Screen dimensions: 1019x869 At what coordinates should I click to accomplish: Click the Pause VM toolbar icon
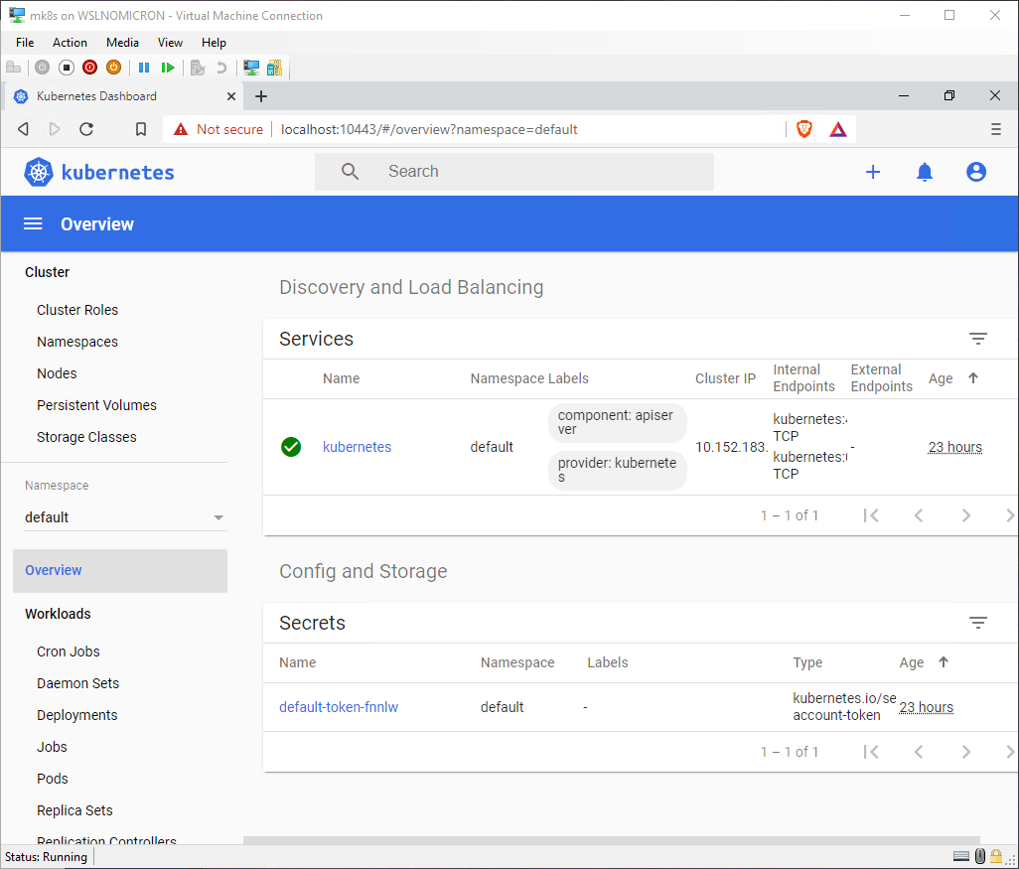pyautogui.click(x=144, y=68)
